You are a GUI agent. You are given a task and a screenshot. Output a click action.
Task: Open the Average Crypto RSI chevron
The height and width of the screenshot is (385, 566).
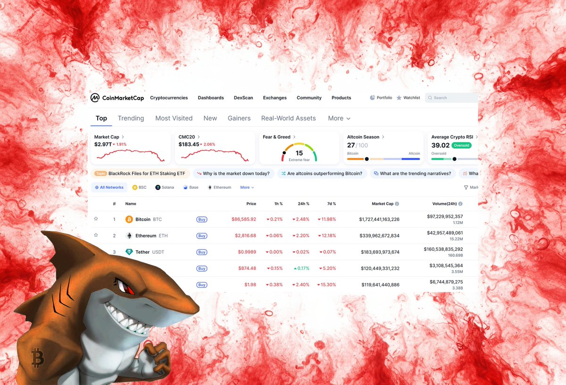point(476,137)
